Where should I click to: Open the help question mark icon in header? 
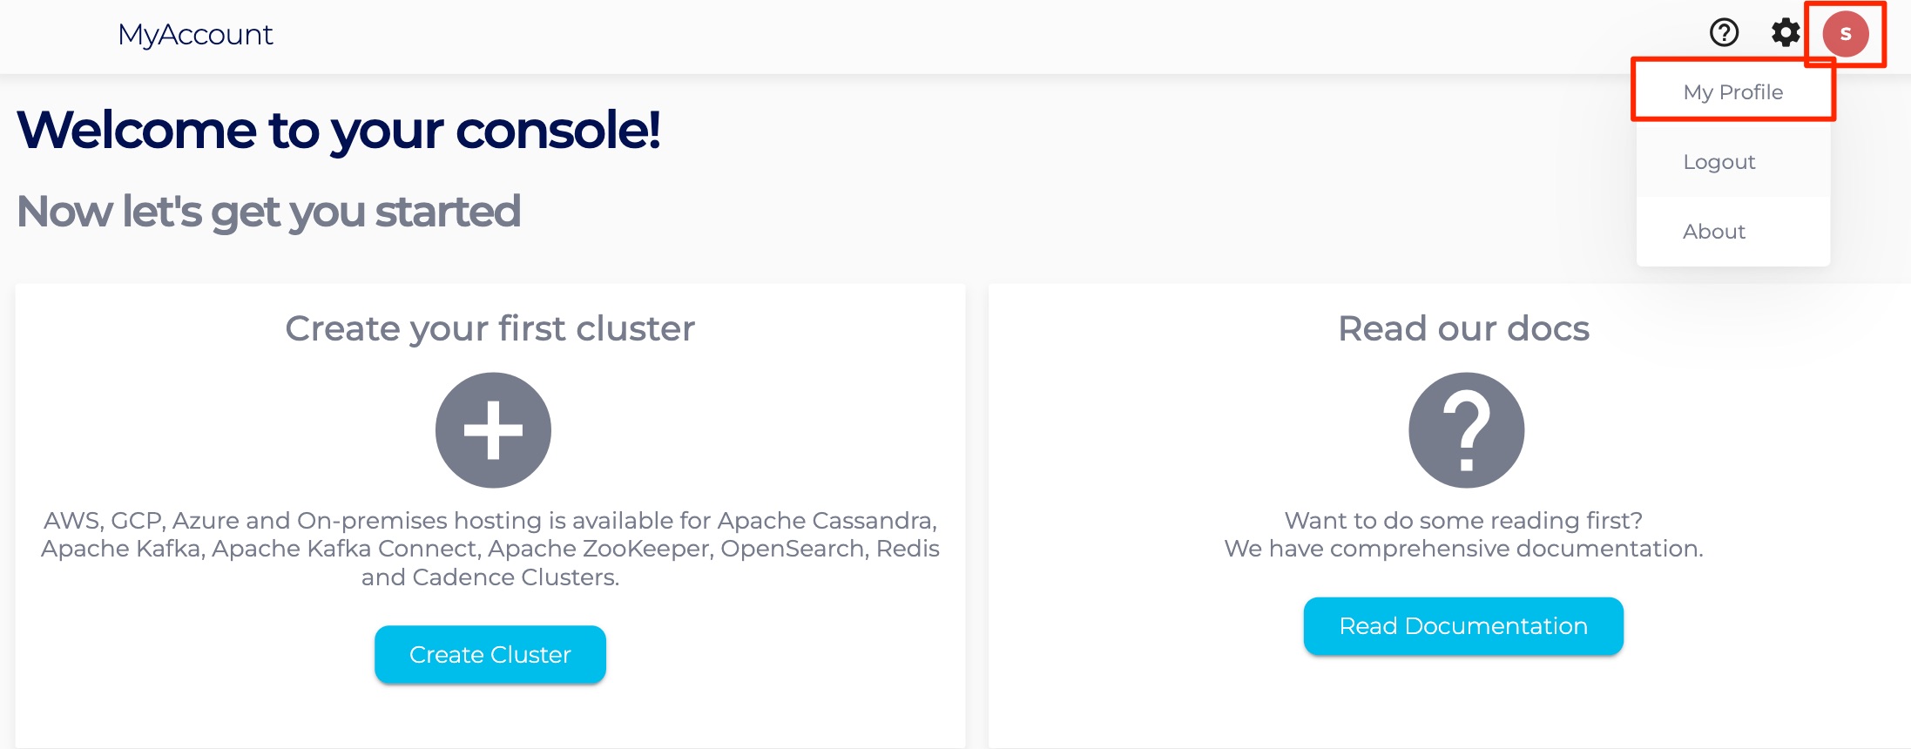pos(1724,33)
